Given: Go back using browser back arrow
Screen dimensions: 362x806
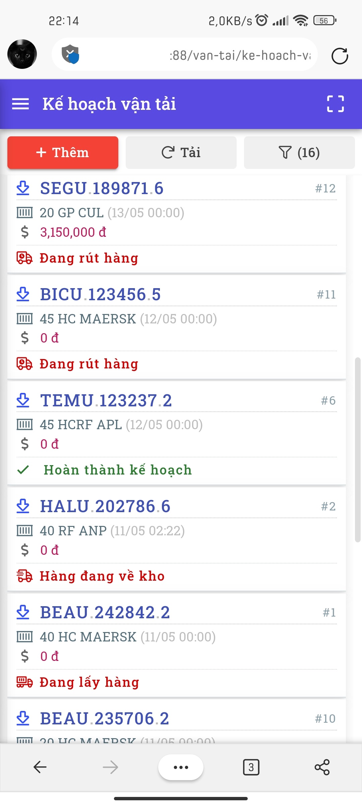Looking at the screenshot, I should [x=40, y=767].
